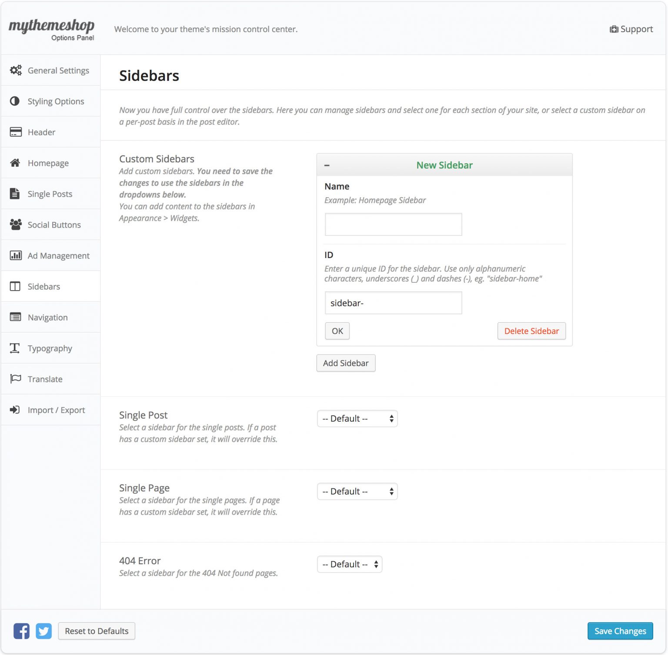Click the Homepage house icon

point(15,162)
